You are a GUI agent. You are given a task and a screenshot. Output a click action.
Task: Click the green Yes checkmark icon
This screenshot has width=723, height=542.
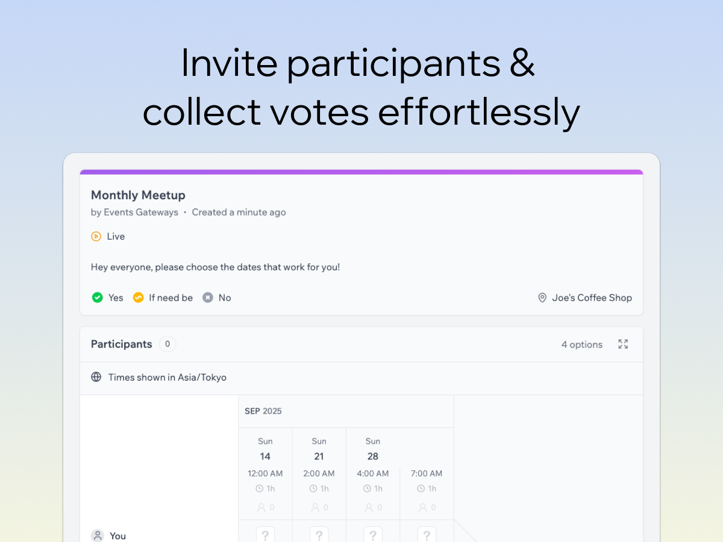(97, 297)
